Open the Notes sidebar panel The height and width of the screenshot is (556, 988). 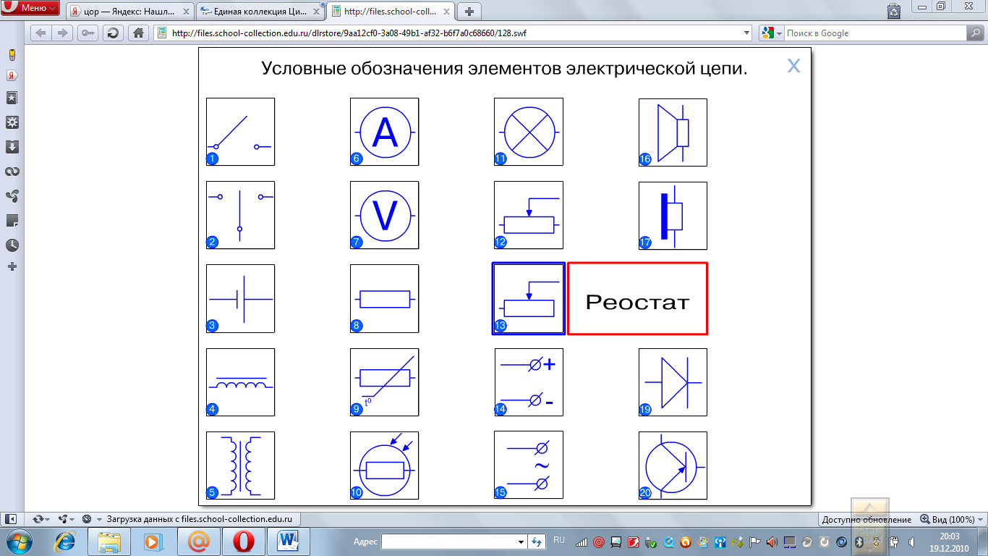[12, 220]
